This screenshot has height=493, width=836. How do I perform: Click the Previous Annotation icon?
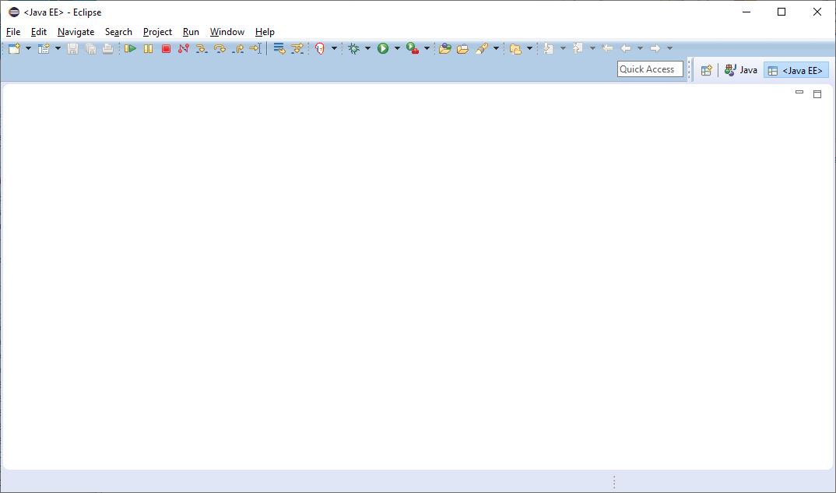pos(578,48)
